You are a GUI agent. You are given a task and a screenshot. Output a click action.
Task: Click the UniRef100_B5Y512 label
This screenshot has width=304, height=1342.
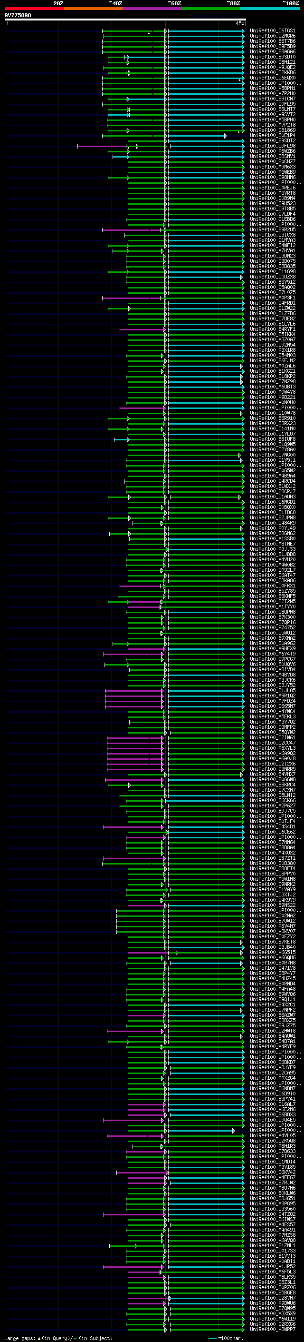[x=272, y=282]
